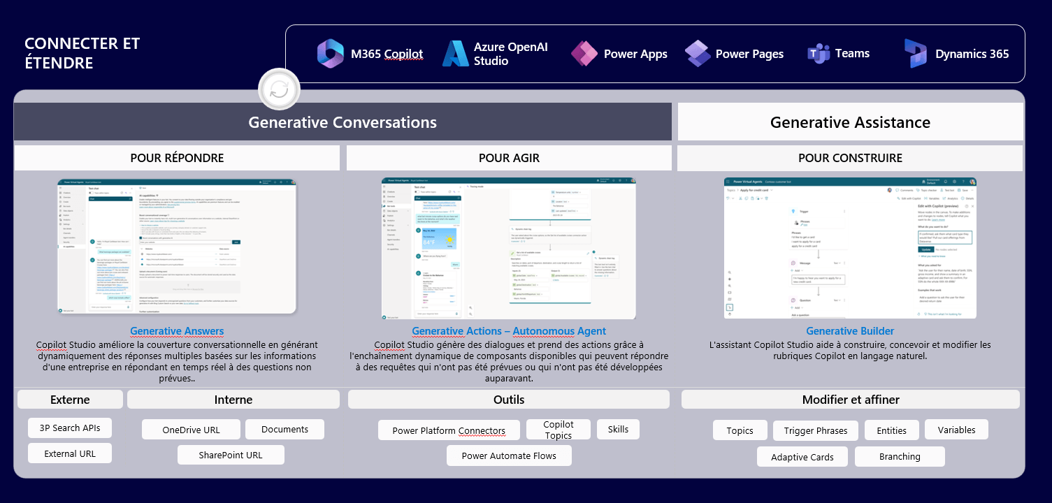This screenshot has width=1052, height=503.
Task: Click the M365 Copilot logo icon
Action: click(x=330, y=54)
